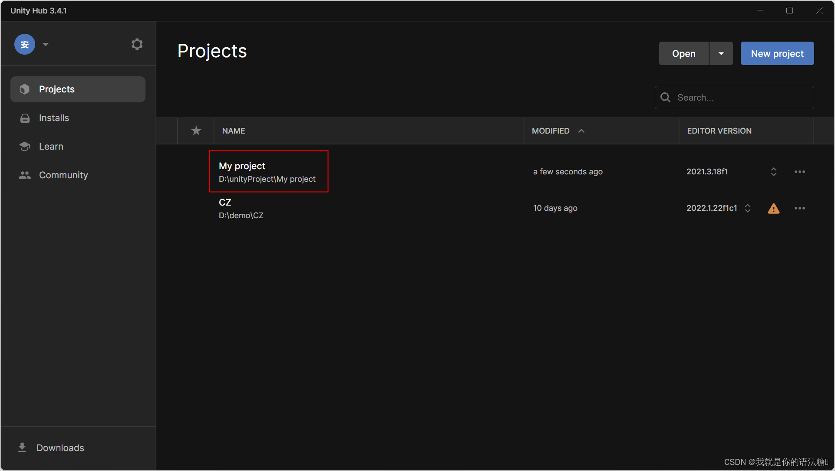Open the settings gear icon
This screenshot has height=471, width=835.
pos(137,44)
